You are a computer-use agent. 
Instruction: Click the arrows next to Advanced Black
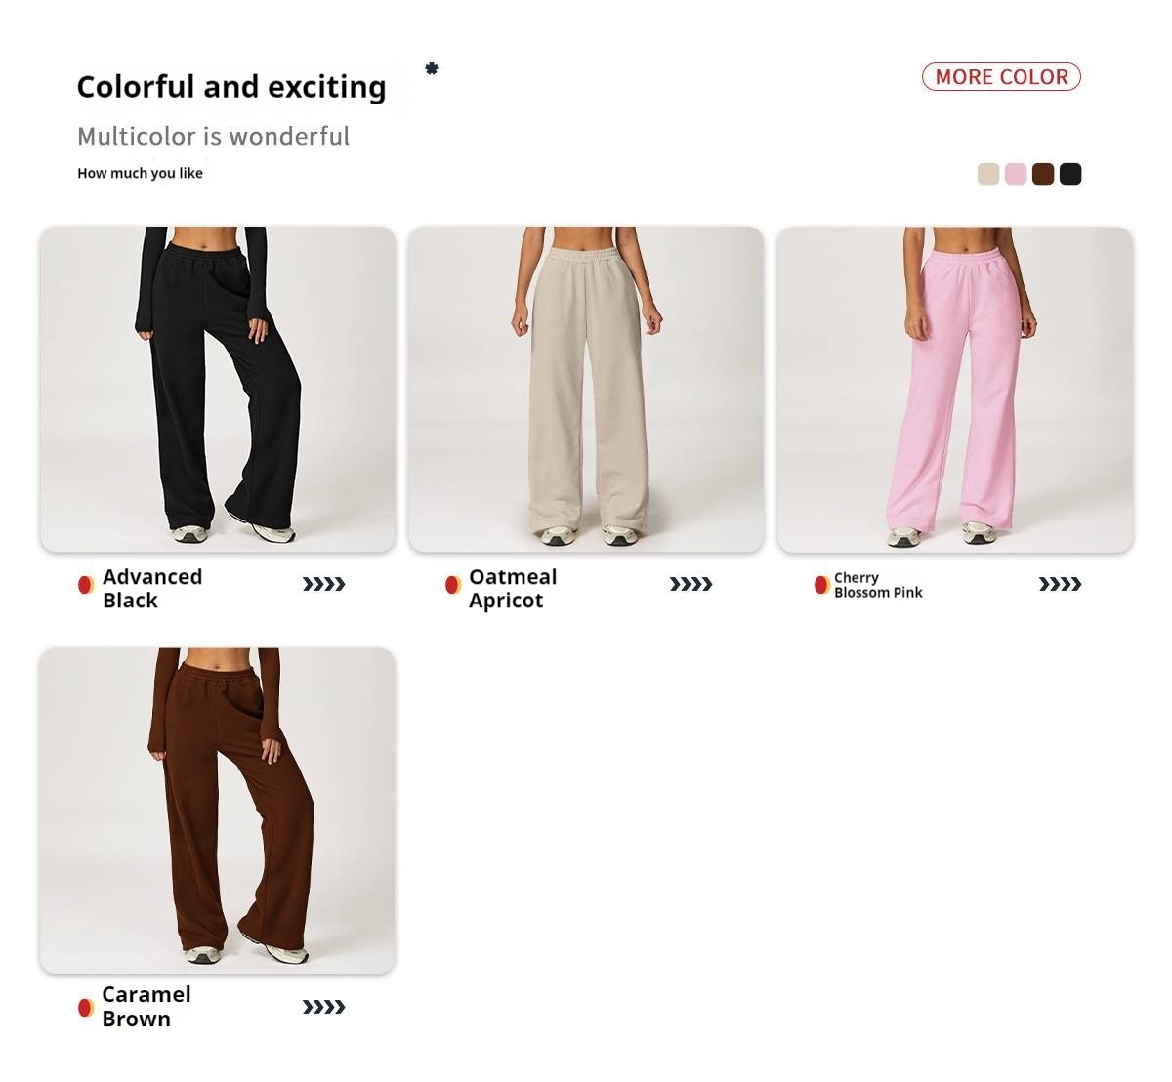tap(324, 585)
